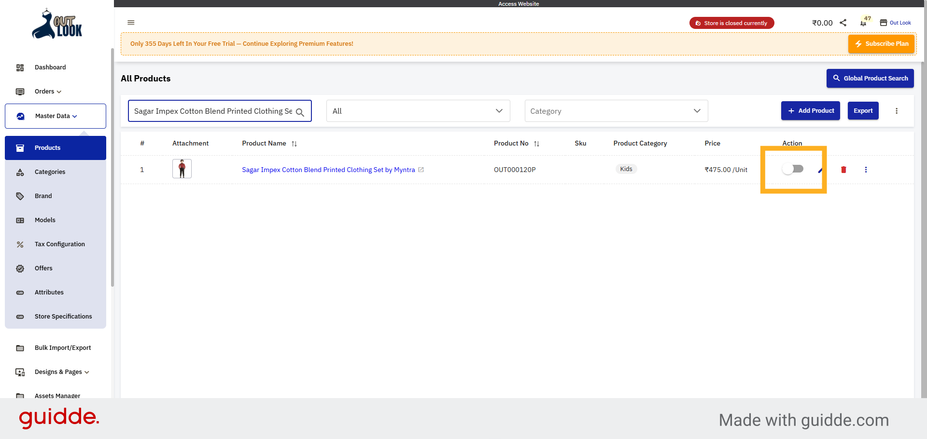Screen dimensions: 927x439
Task: Collapse the Master Data submenu
Action: click(75, 116)
